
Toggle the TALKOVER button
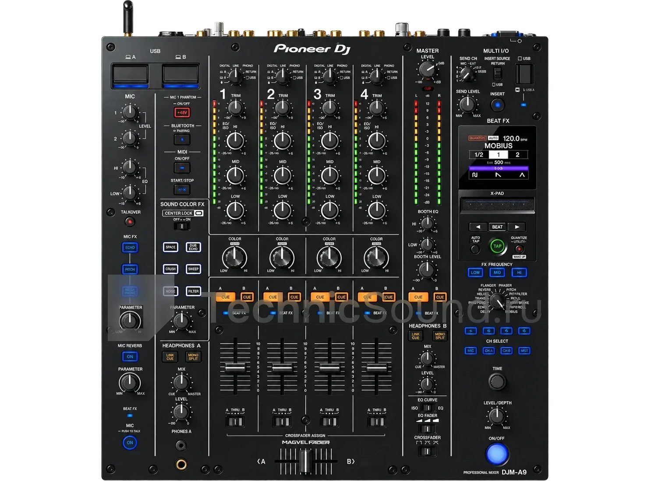coord(130,222)
